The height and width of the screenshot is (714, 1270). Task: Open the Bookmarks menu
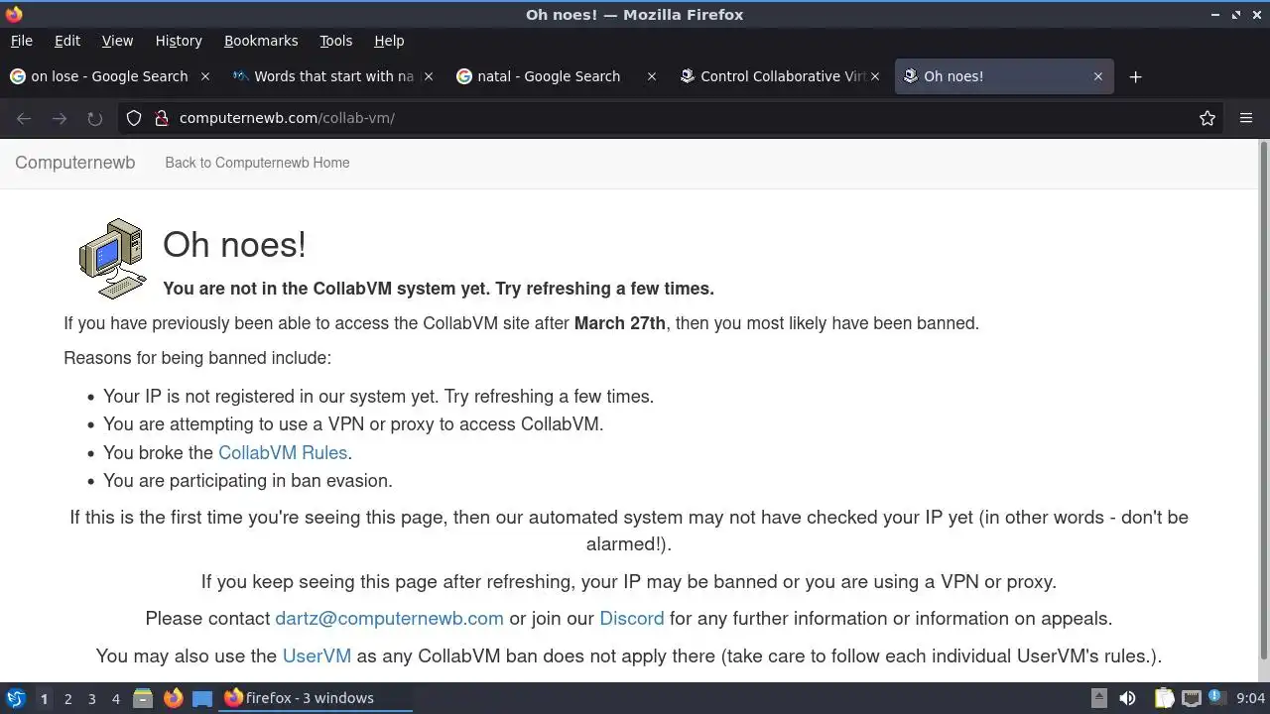coord(261,41)
